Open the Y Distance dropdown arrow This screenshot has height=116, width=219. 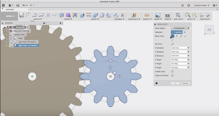point(188,52)
